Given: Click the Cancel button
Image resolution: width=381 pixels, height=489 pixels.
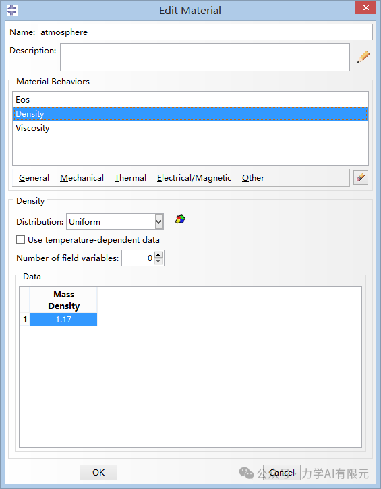Looking at the screenshot, I should coord(282,472).
